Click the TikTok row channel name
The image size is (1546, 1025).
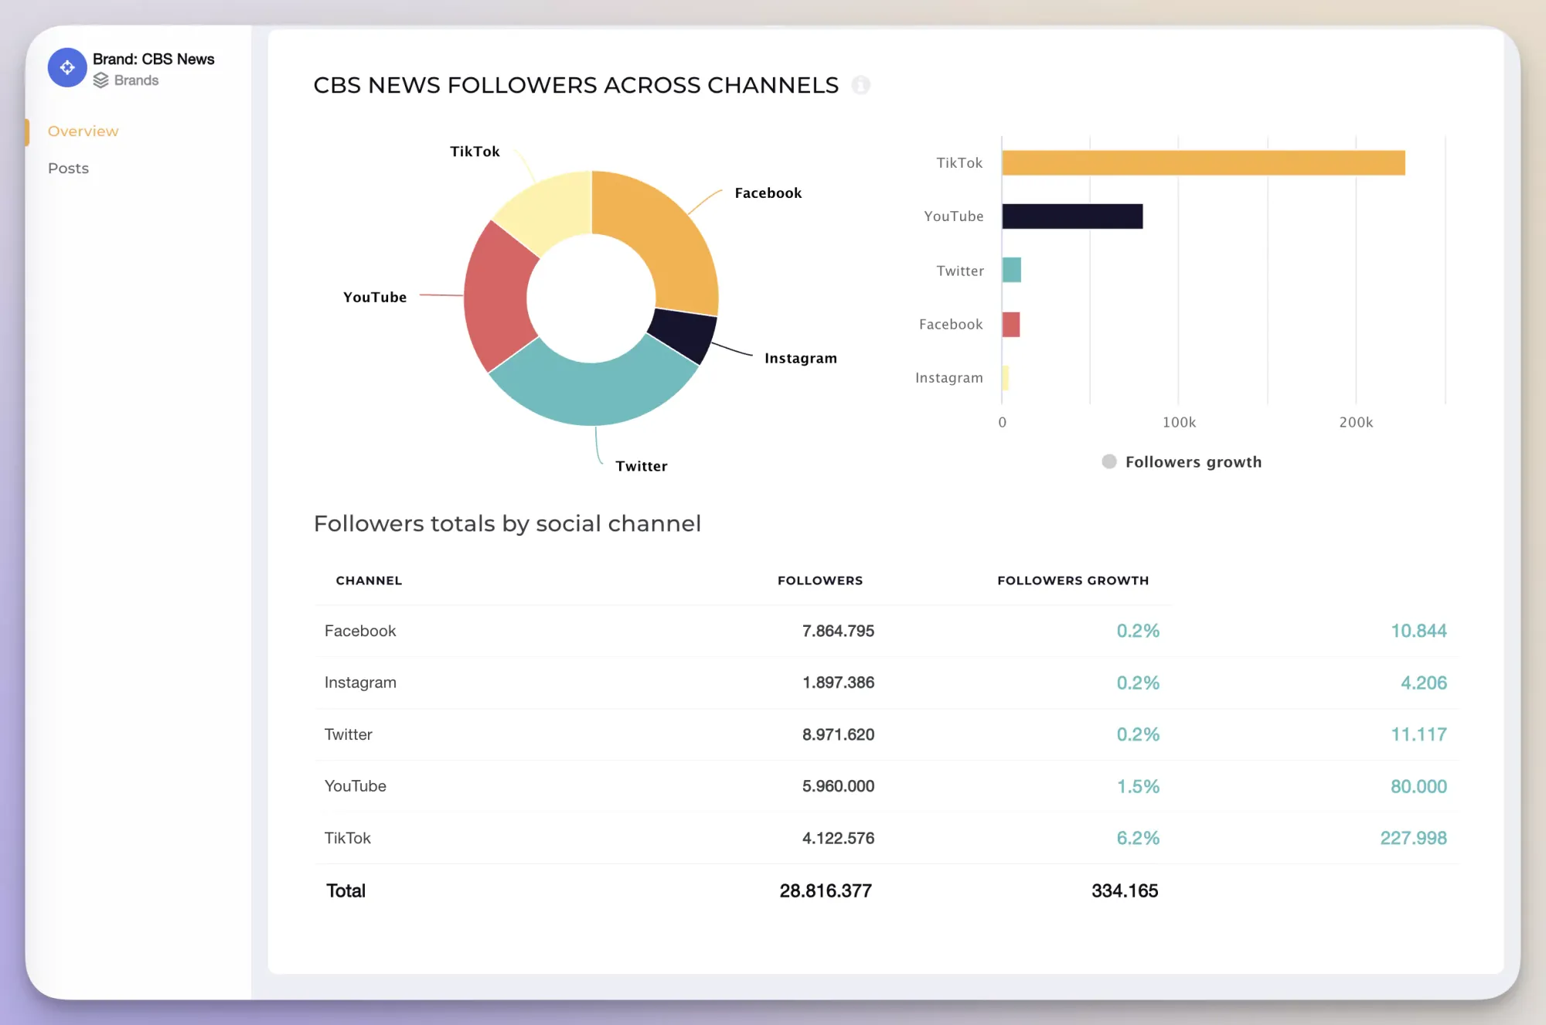coord(348,838)
